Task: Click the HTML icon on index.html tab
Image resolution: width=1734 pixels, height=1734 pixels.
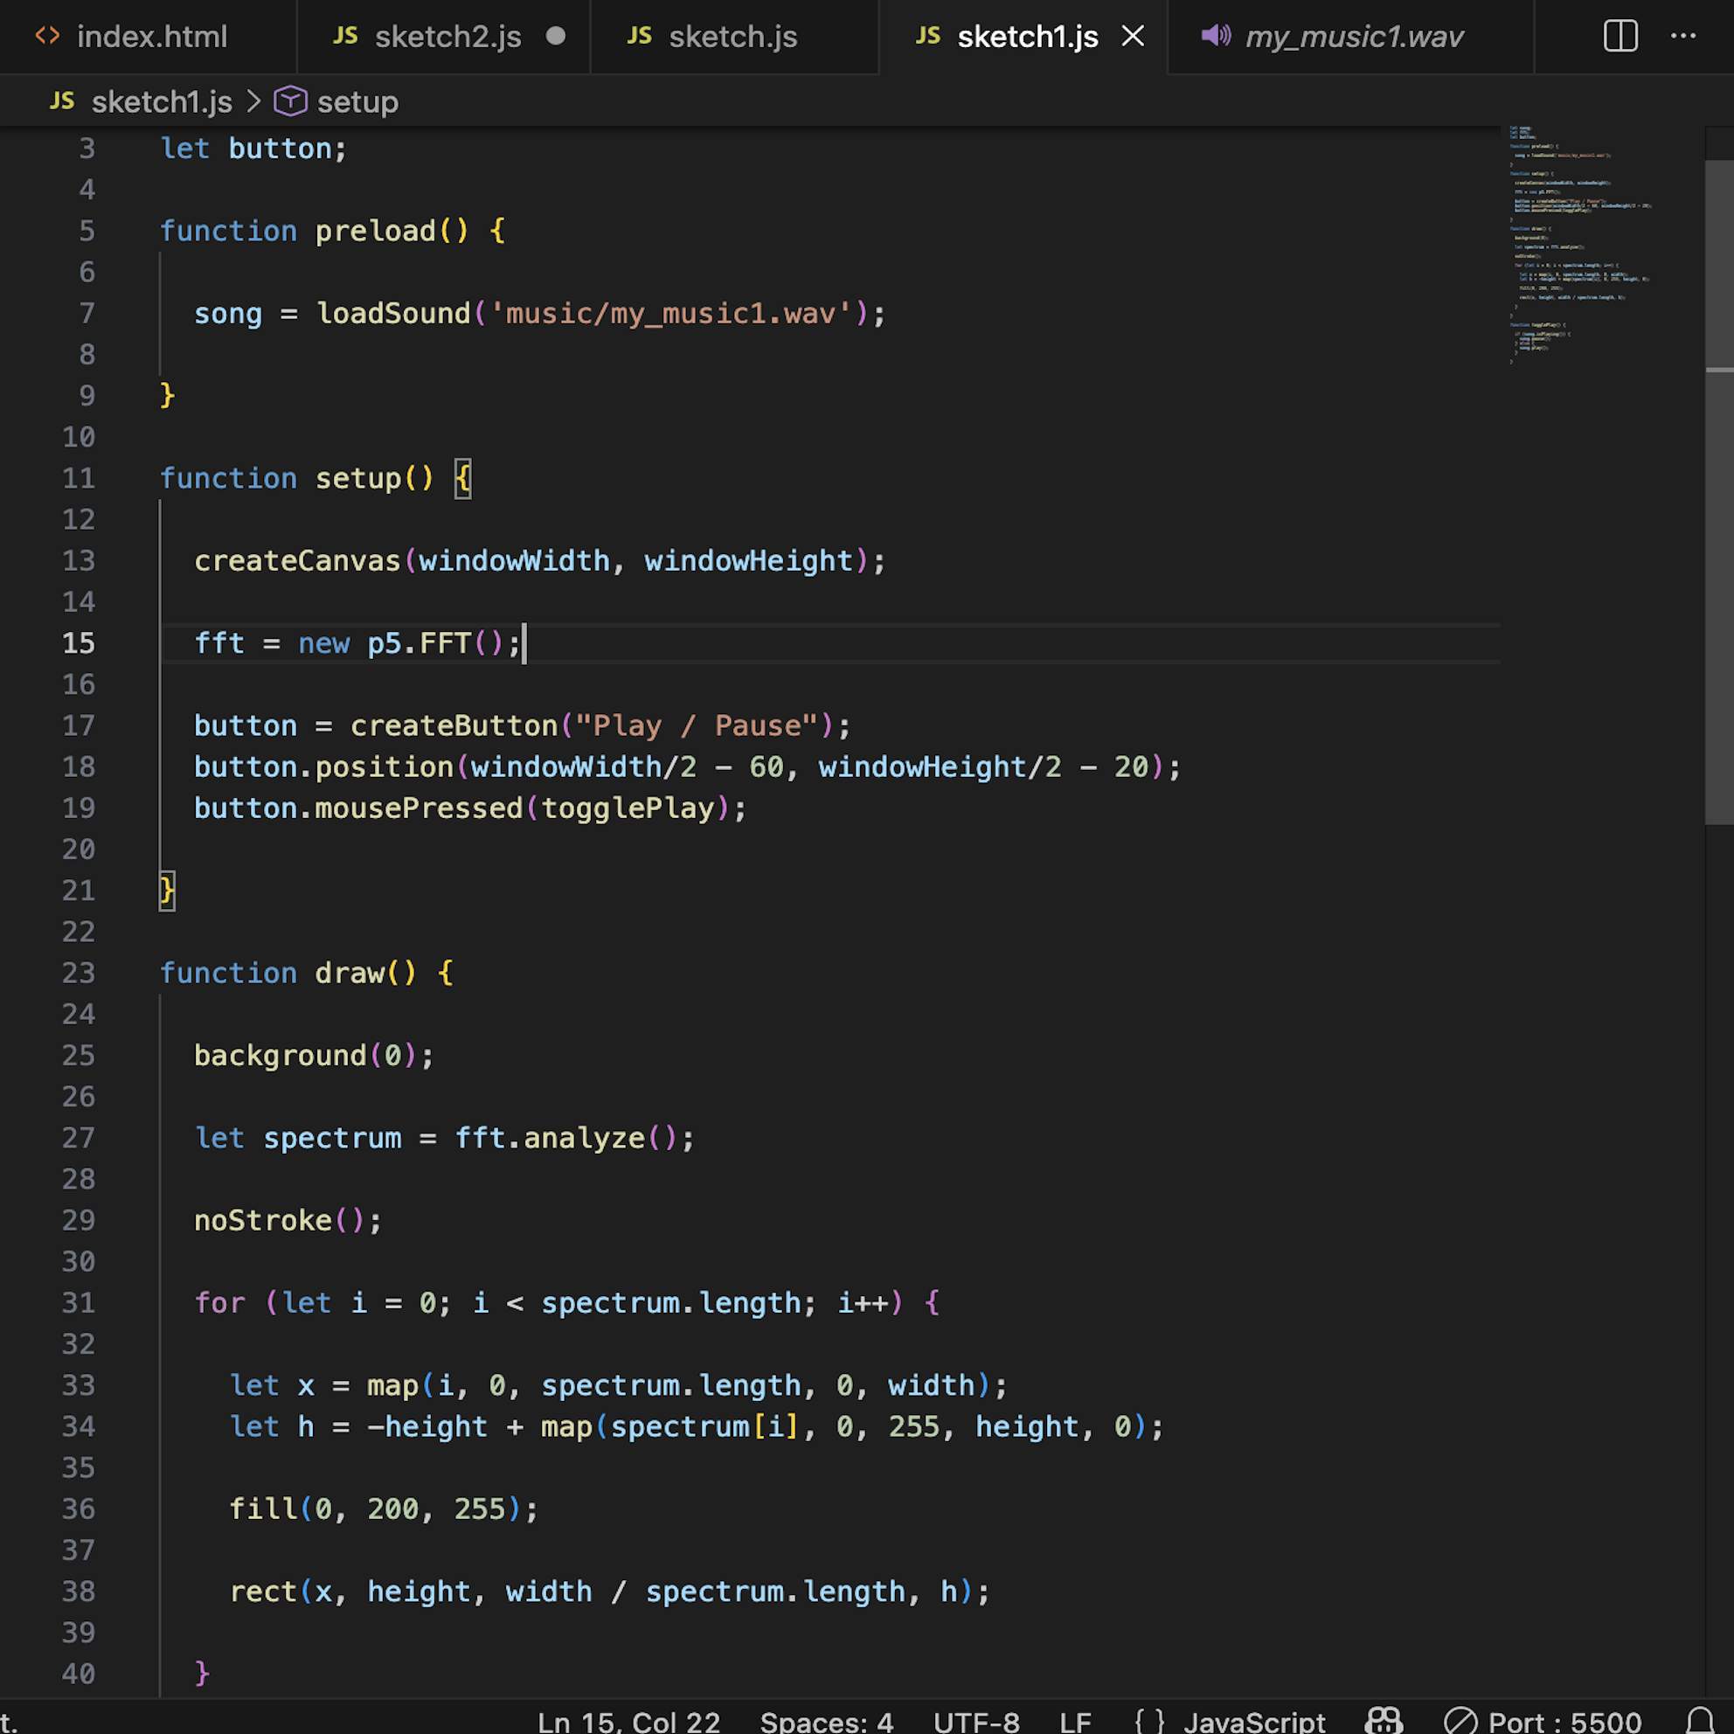Action: [47, 36]
